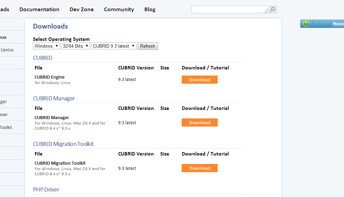Click 9.3 latest in the CUBRID Engine row

(x=127, y=79)
